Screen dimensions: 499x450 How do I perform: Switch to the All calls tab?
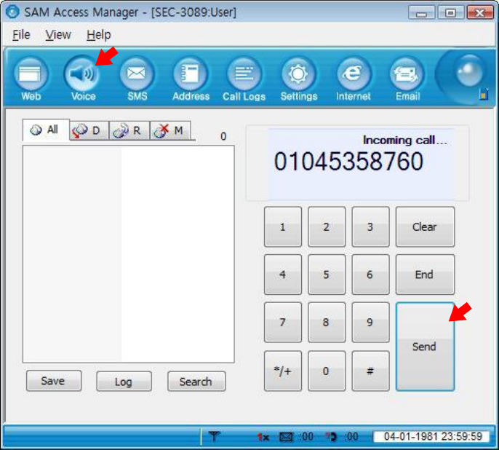point(46,130)
